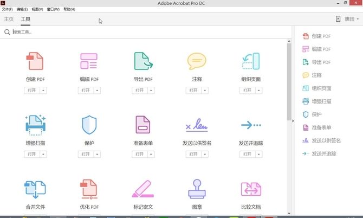Switch to the 工具 tab
Image resolution: width=363 pixels, height=218 pixels.
click(25, 19)
